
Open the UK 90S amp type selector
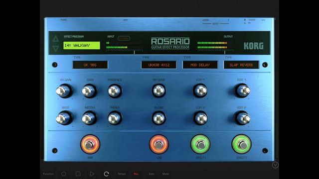[90, 65]
